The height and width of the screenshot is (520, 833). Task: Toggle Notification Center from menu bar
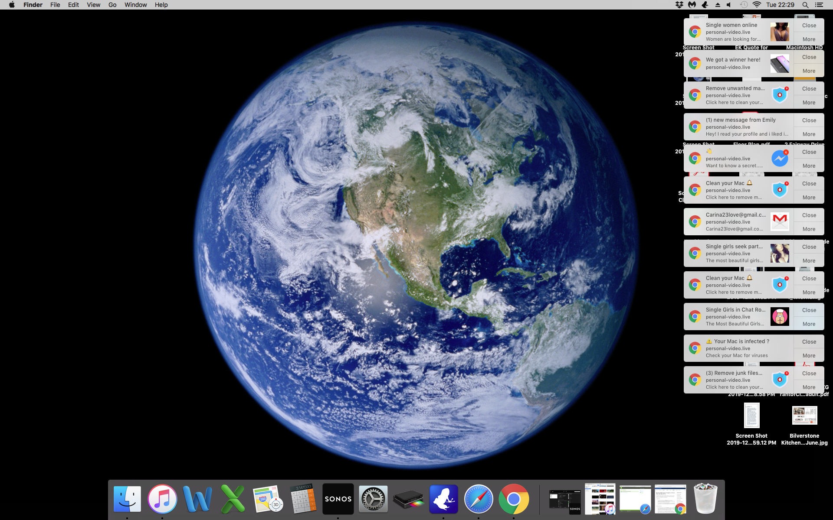[819, 5]
